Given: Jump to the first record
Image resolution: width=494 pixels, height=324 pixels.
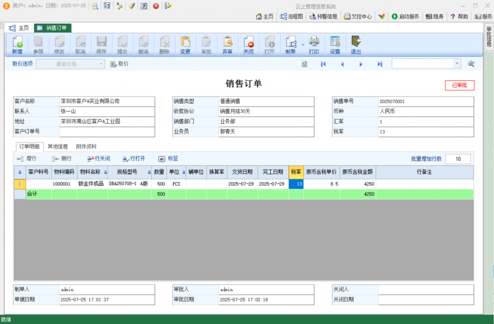Looking at the screenshot, I should pos(323,64).
